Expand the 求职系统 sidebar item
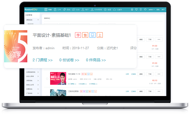The width and height of the screenshot is (190, 114). 38,81
